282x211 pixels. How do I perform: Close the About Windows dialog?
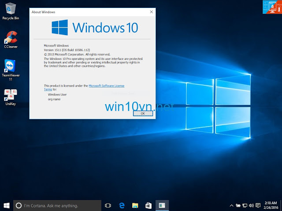pyautogui.click(x=152, y=12)
